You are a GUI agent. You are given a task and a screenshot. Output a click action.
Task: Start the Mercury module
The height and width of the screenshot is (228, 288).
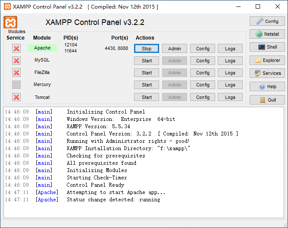click(x=147, y=85)
